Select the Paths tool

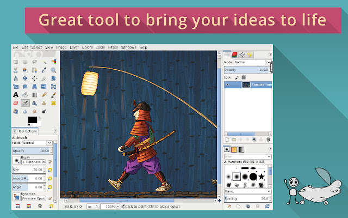click(x=34, y=70)
